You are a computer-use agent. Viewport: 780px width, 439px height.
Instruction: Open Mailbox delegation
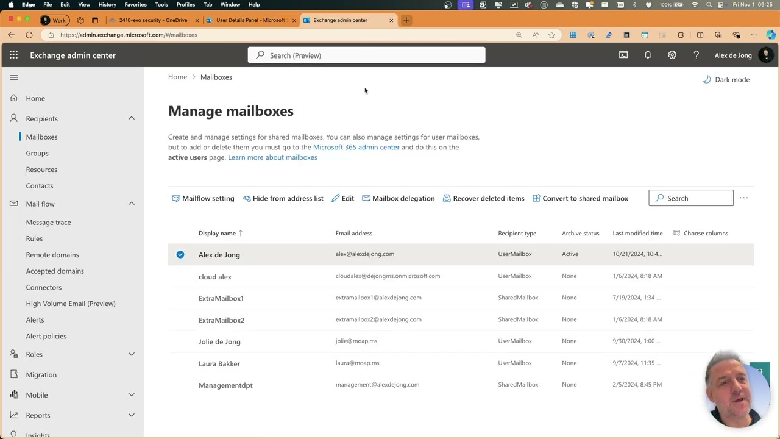click(398, 198)
